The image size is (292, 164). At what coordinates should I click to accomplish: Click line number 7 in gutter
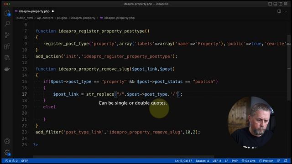[x=26, y=31]
